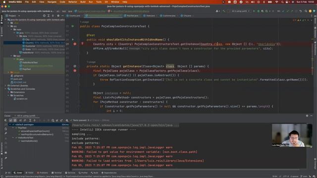
Task: Undo last action with curved arrow icon
Action: pos(301,11)
